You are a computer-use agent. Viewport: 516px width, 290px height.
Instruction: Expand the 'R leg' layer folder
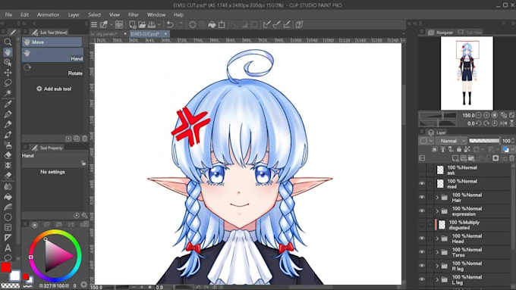pyautogui.click(x=437, y=266)
